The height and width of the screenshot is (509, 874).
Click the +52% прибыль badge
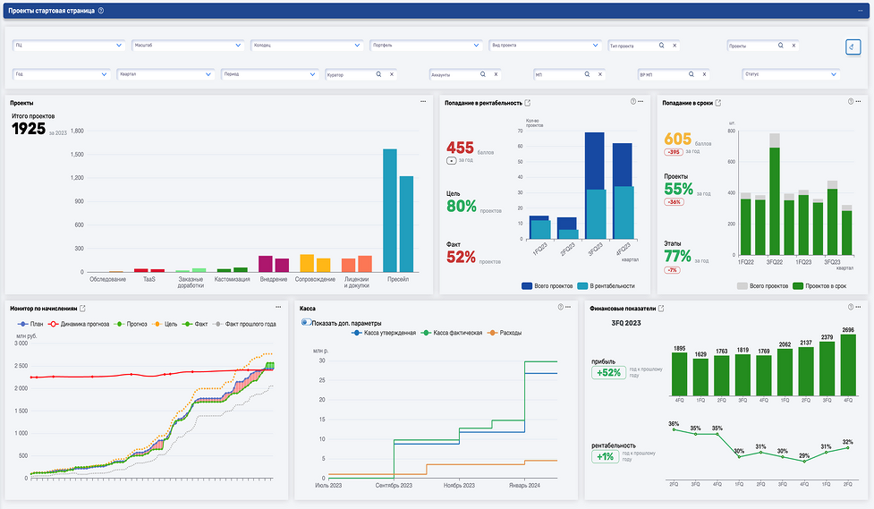click(608, 372)
